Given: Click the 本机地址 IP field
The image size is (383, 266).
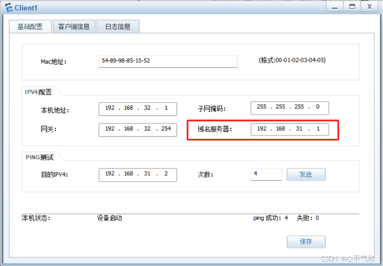Looking at the screenshot, I should (x=138, y=109).
